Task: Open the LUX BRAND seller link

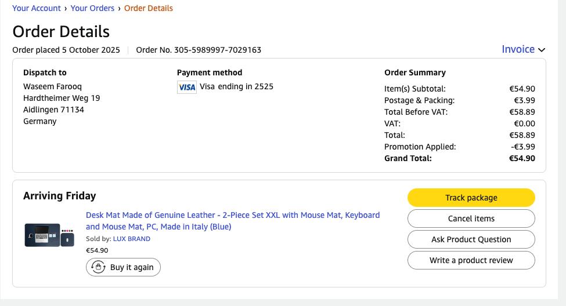Action: tap(131, 239)
